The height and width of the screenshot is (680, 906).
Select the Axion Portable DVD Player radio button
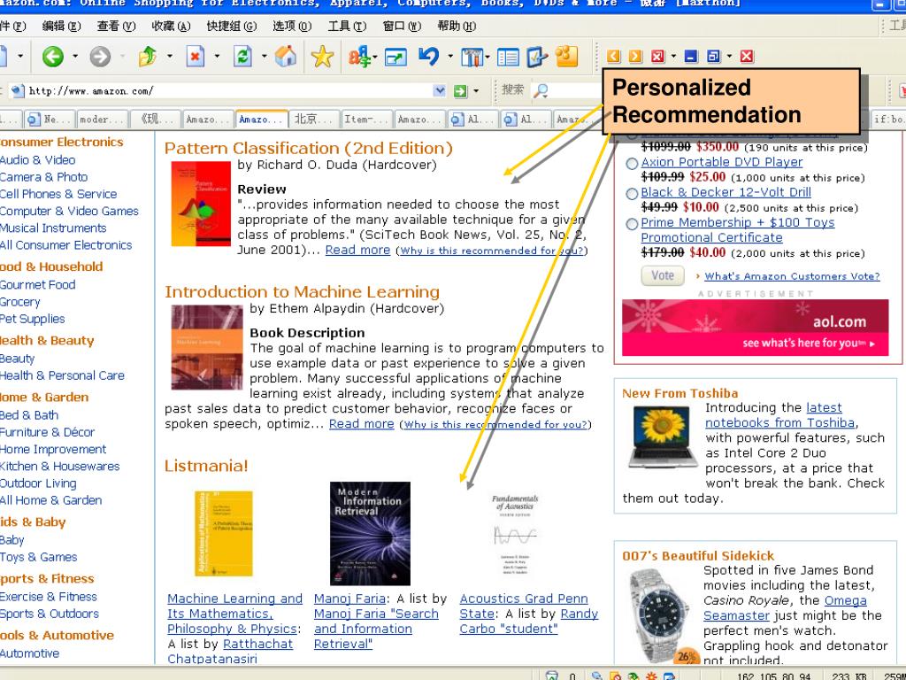[x=632, y=164]
